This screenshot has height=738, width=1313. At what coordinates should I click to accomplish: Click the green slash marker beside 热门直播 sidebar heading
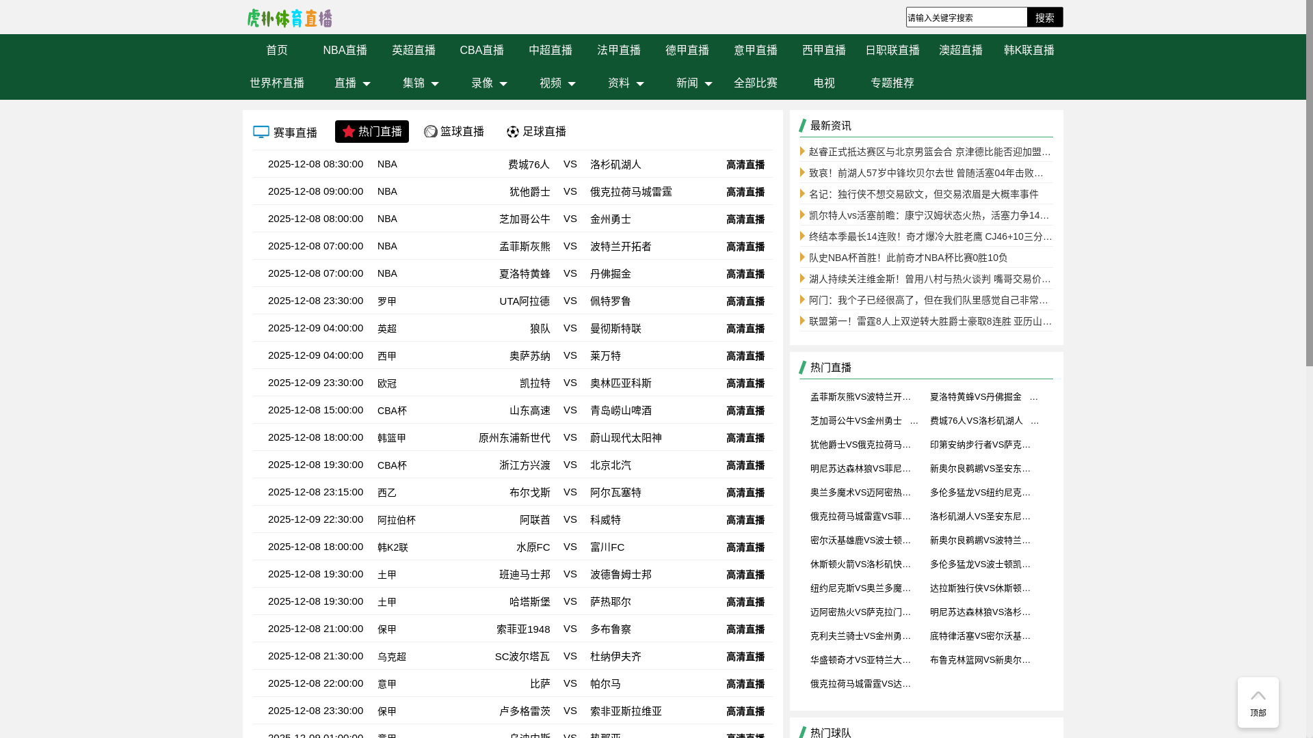(x=803, y=368)
